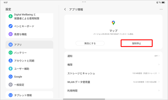Tap the pen and keyboard icon
The width and height of the screenshot is (168, 100).
[x=11, y=26]
